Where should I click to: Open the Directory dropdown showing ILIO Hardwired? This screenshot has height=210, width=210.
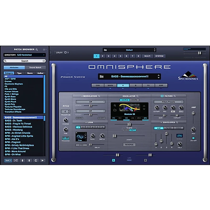pos(24,55)
